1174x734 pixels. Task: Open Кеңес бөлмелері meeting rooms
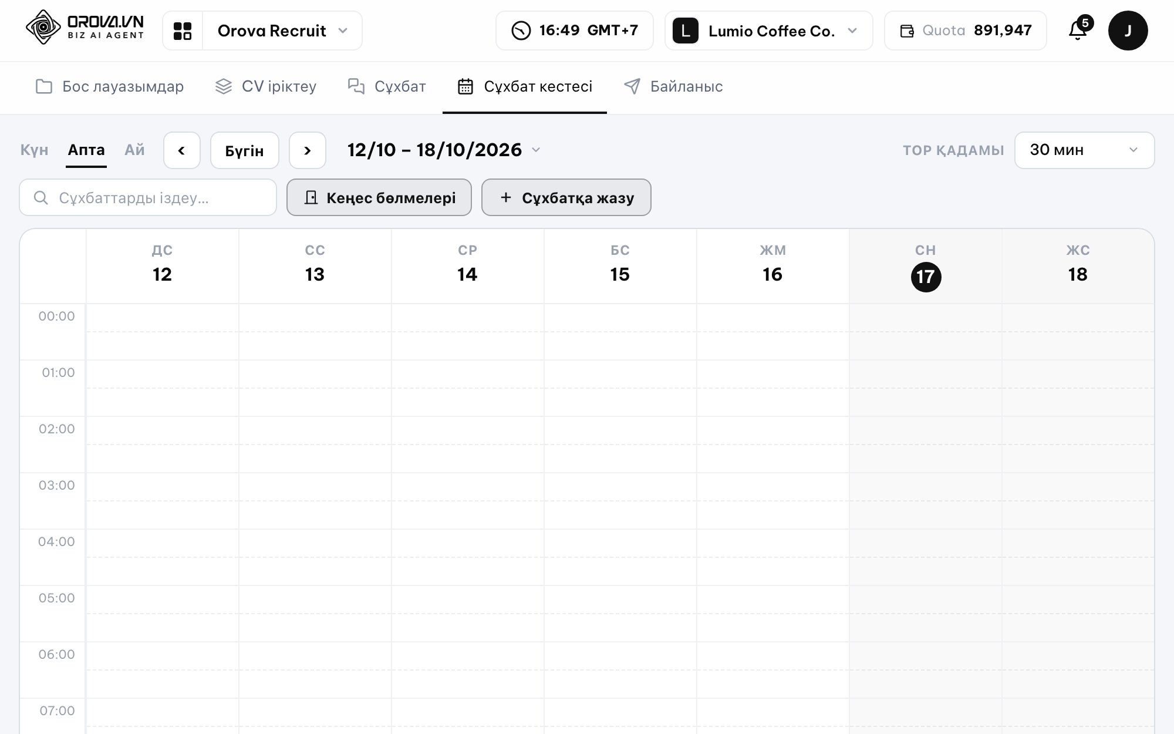point(379,197)
